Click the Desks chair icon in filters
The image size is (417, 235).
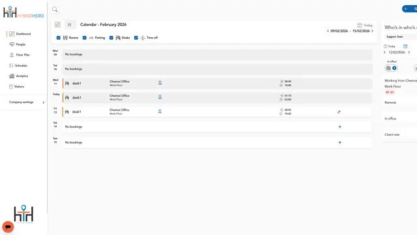point(118,38)
